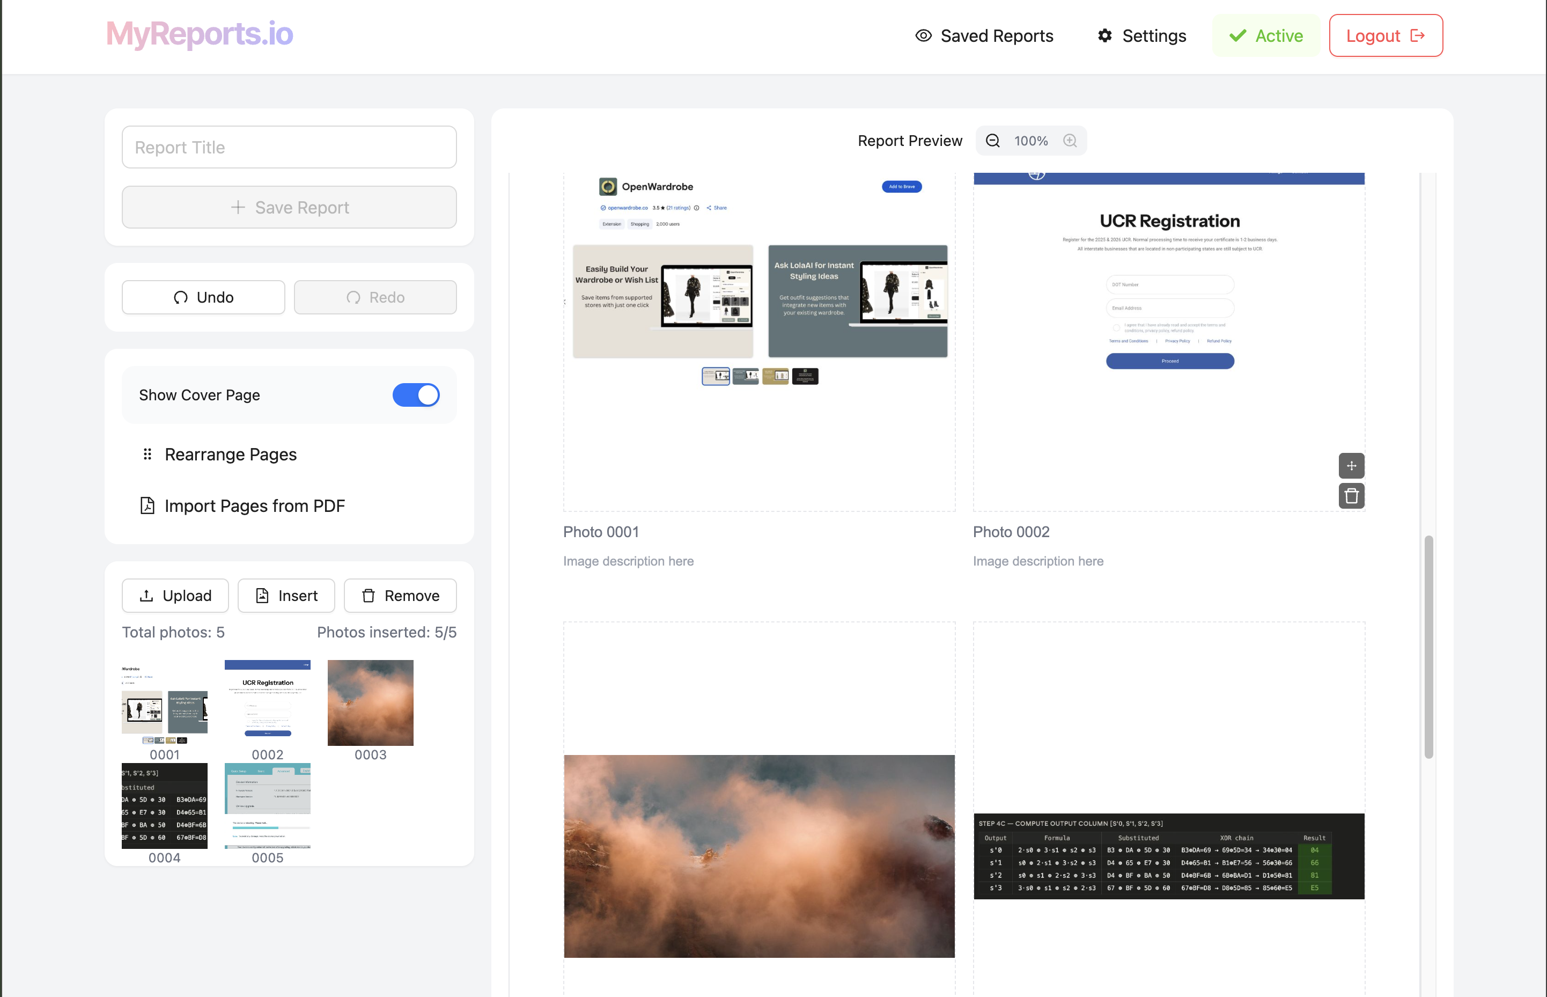Edit the Photo 0001 caption title
Viewport: 1547px width, 997px height.
[601, 532]
